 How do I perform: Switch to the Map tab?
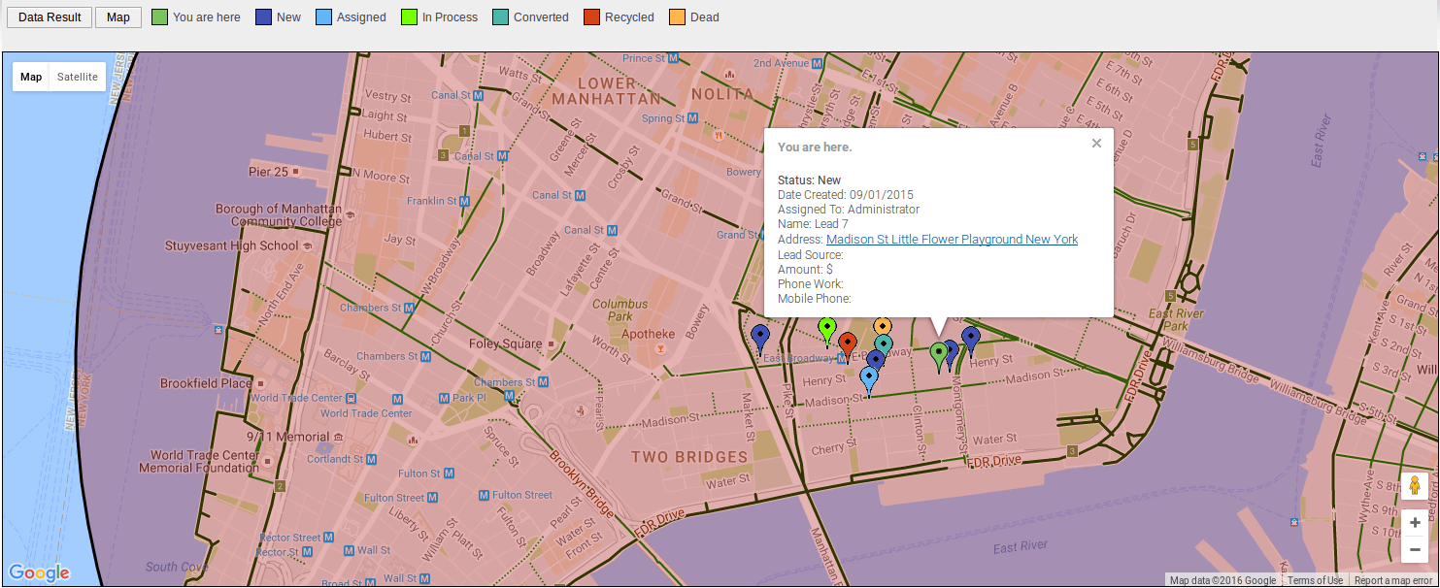pos(118,17)
